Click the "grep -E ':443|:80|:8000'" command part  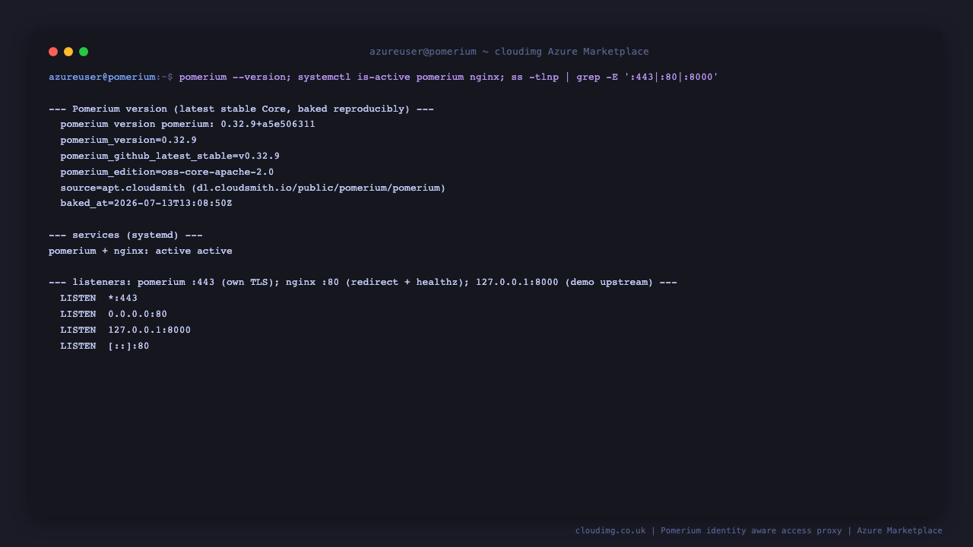point(648,77)
